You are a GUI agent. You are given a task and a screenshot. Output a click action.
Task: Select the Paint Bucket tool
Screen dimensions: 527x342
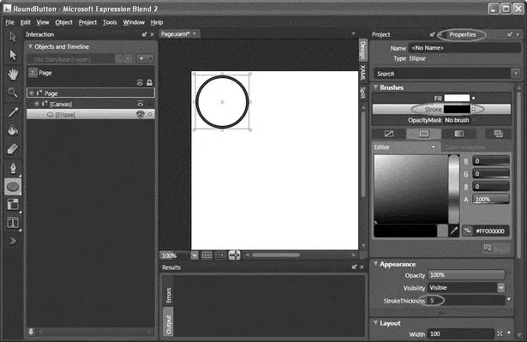click(x=13, y=130)
